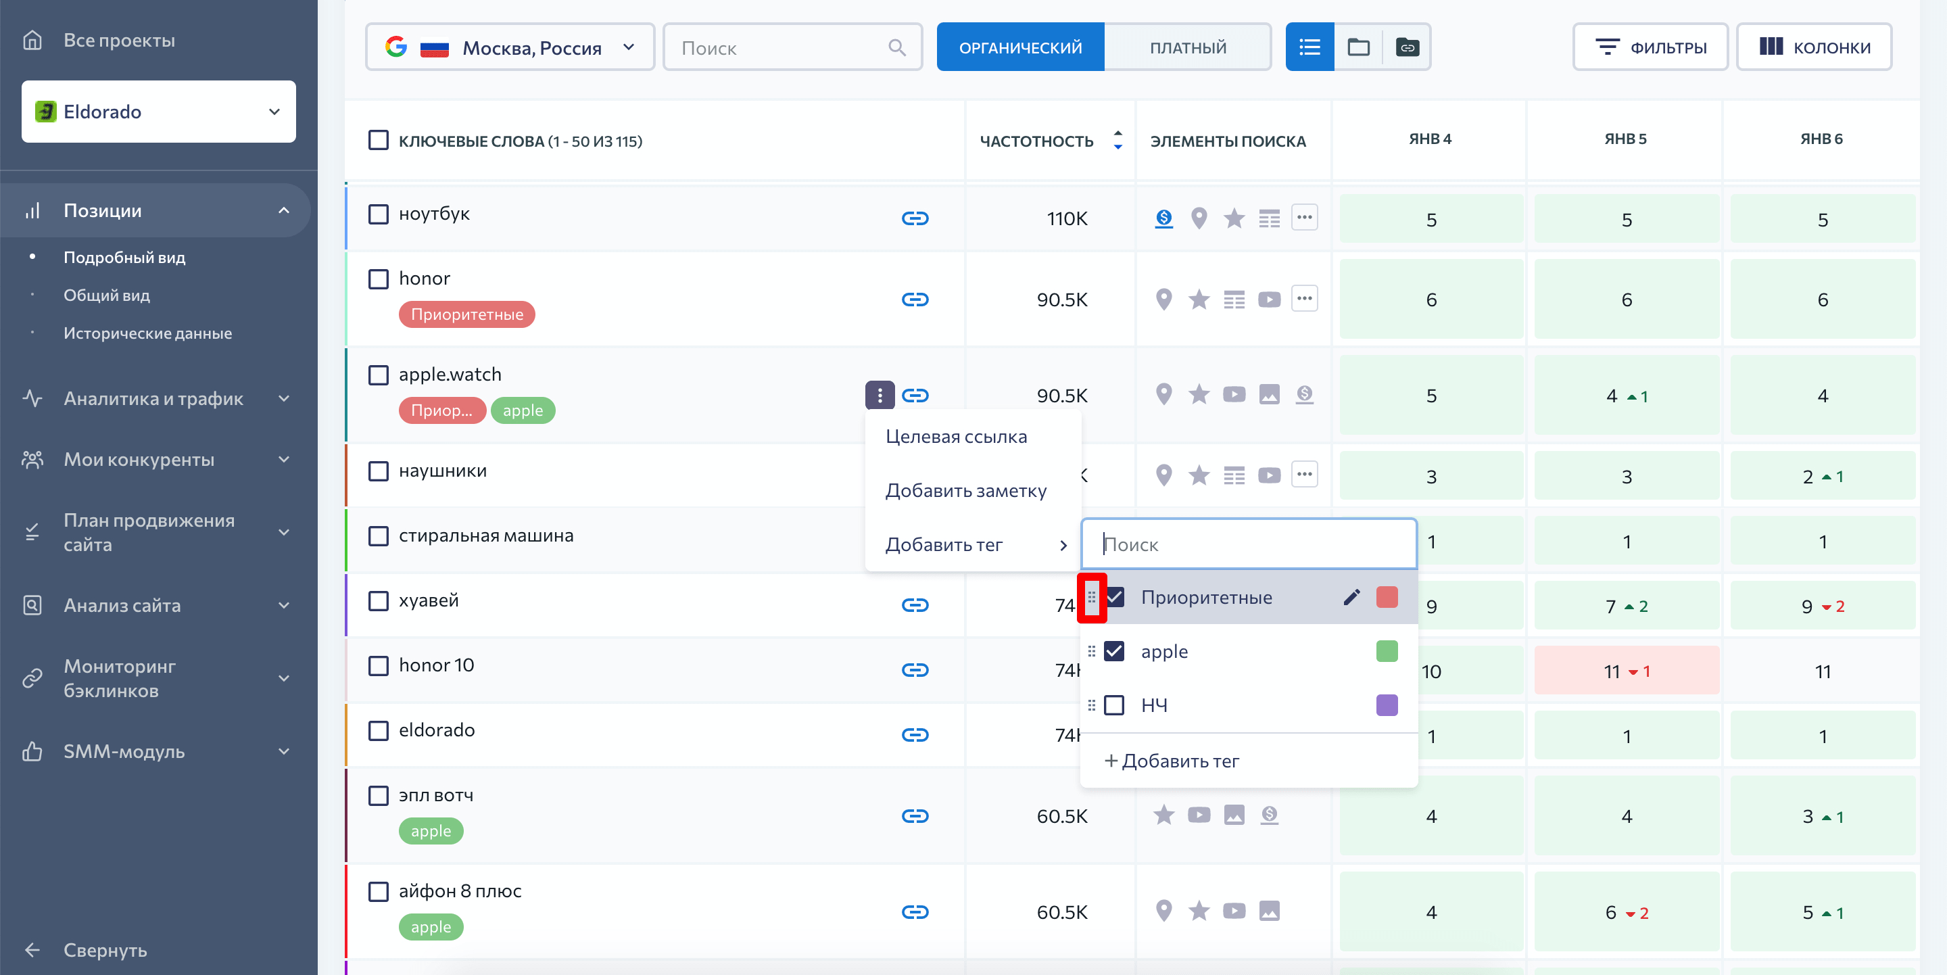The width and height of the screenshot is (1947, 975).
Task: Check the НЧ tag checkbox
Action: (1114, 705)
